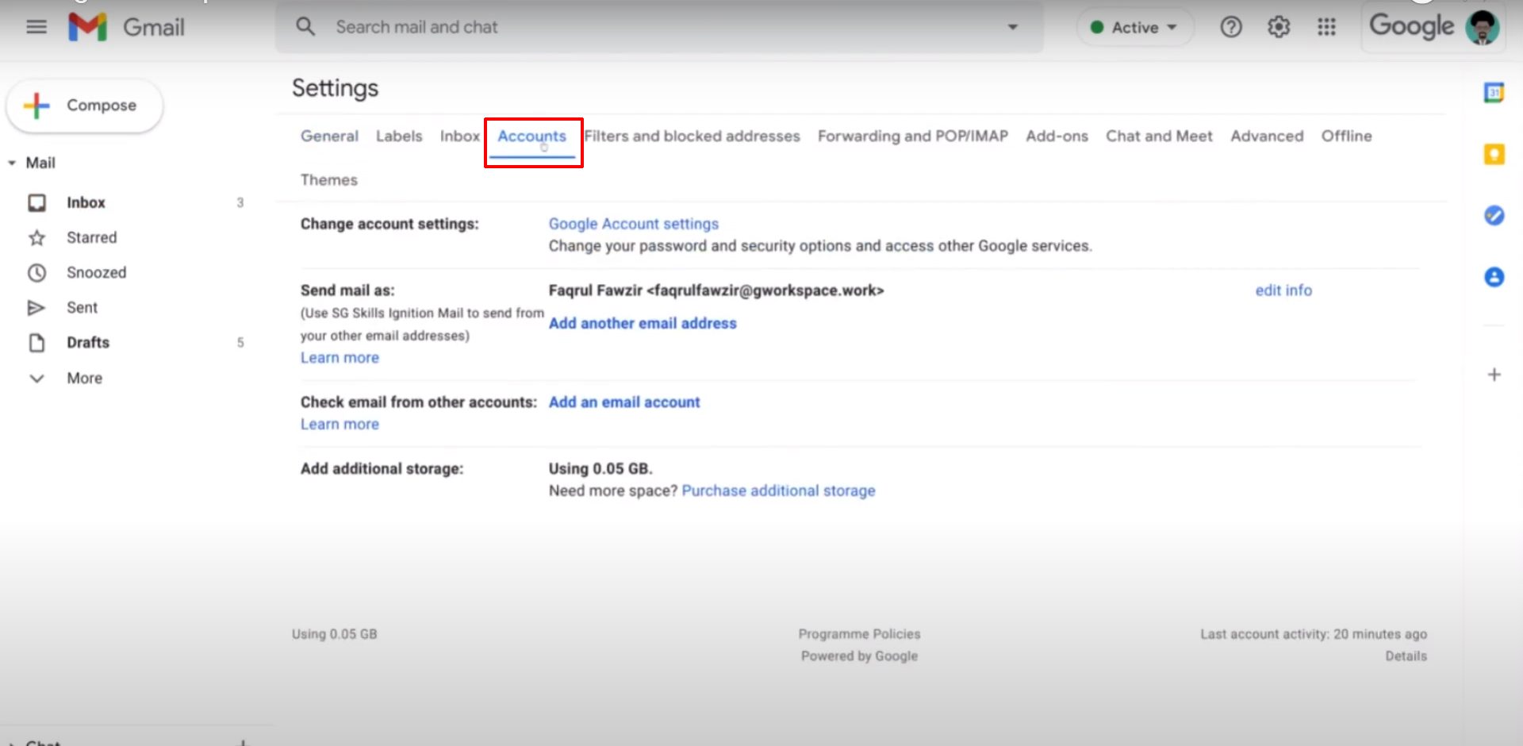Screen dimensions: 1523x746
Task: Select the Starred mail folder icon
Action: point(36,236)
